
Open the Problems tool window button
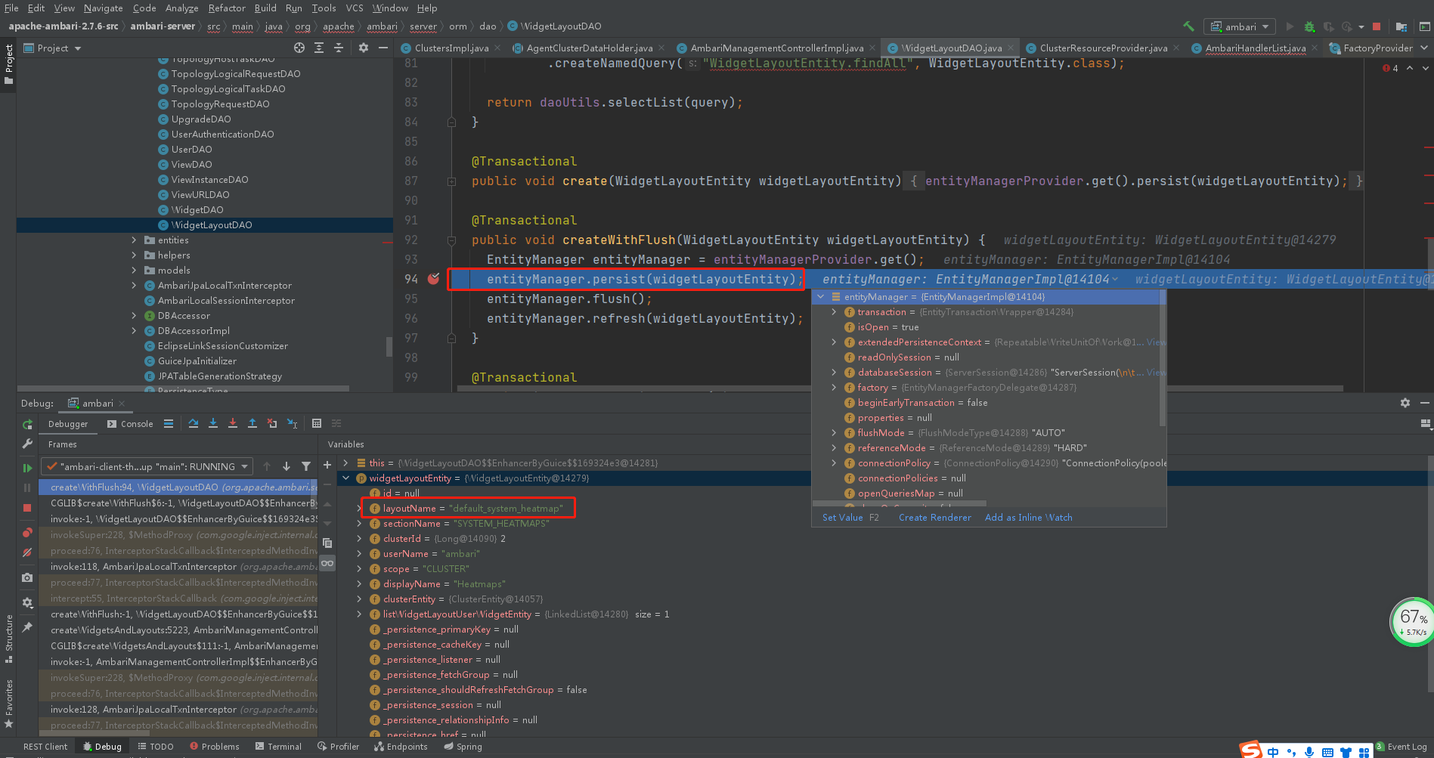(214, 747)
